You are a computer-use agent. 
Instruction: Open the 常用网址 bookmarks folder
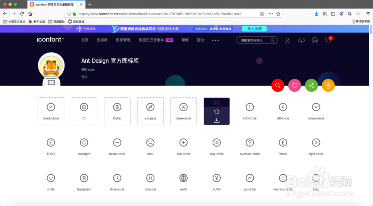pos(57,22)
